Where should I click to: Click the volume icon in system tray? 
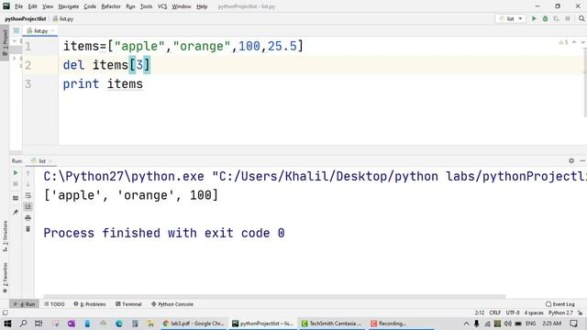pos(507,324)
